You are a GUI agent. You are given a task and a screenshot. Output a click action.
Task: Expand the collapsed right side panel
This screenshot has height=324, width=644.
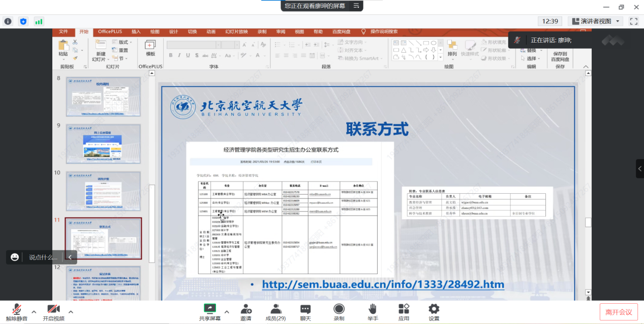(639, 169)
